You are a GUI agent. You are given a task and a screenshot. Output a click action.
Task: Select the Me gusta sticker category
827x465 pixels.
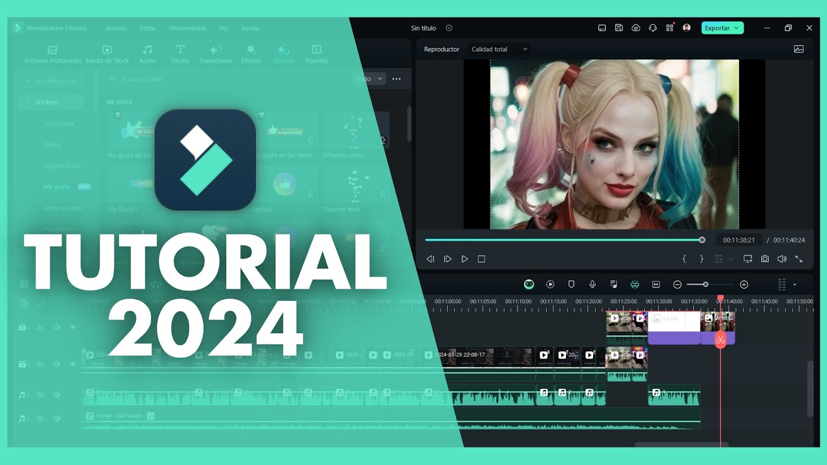pyautogui.click(x=57, y=187)
